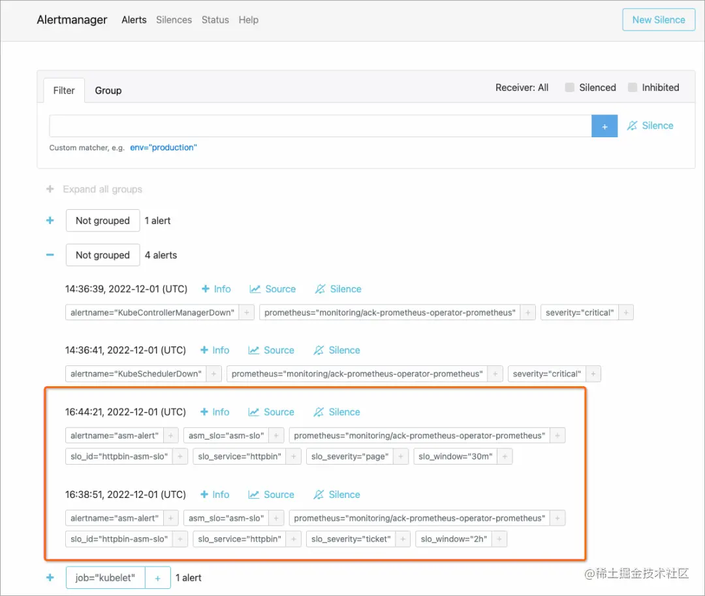Open the Help nav item

(x=249, y=20)
